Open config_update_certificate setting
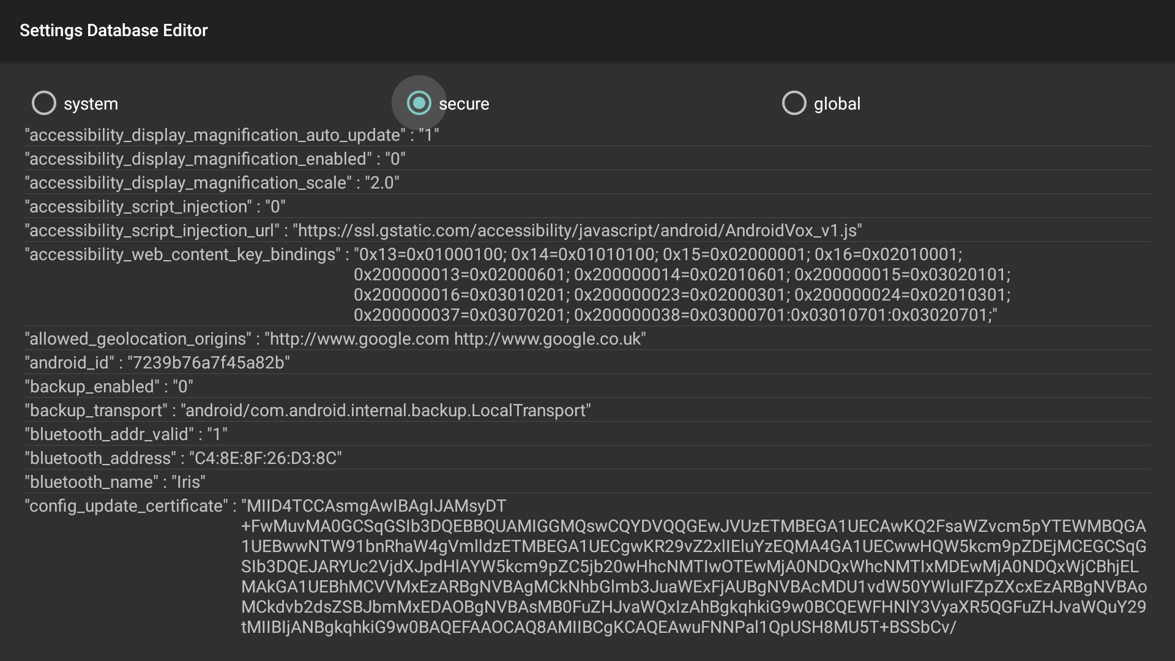 tap(585, 566)
